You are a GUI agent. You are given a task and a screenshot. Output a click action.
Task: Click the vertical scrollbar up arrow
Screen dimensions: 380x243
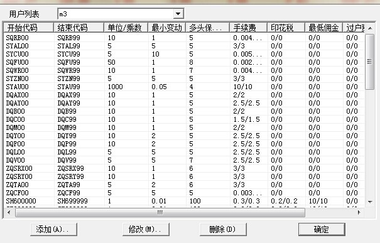[370, 28]
